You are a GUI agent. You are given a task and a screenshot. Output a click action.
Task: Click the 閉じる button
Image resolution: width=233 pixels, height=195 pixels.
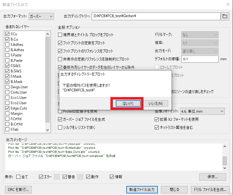coord(174,189)
